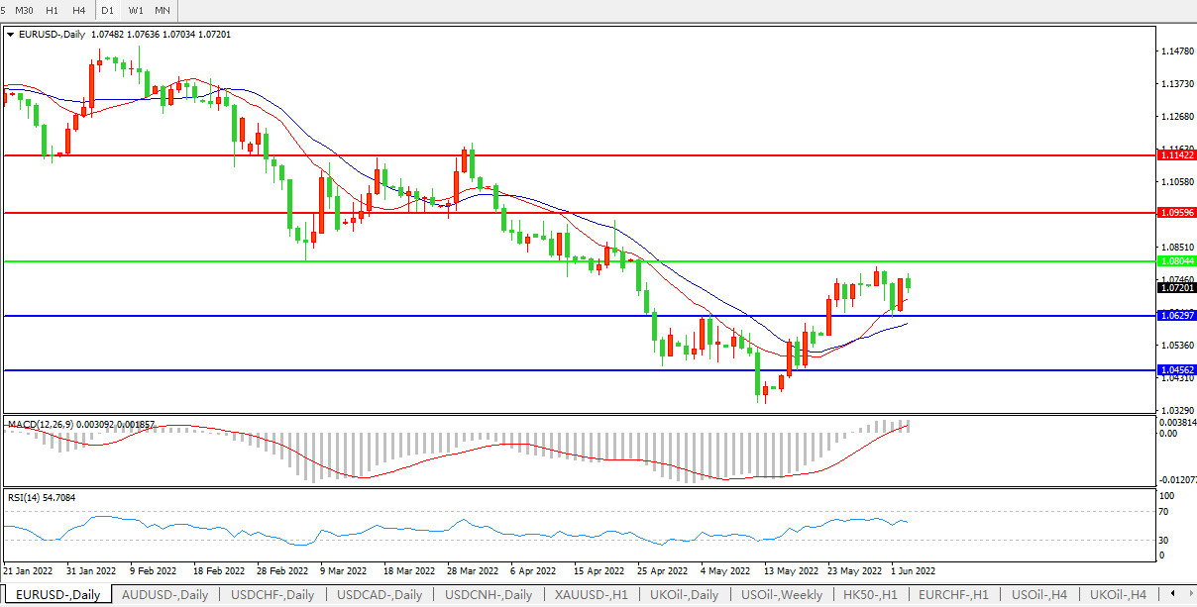Open the EURUSD chart title dropdown triangle

pyautogui.click(x=11, y=34)
